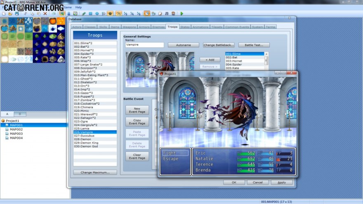Image resolution: width=363 pixels, height=204 pixels.
Task: Click the Change Maximum button
Action: tap(95, 172)
